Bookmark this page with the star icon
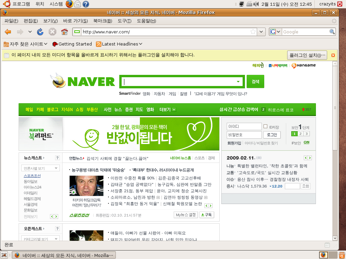The height and width of the screenshot is (259, 346). [x=253, y=32]
